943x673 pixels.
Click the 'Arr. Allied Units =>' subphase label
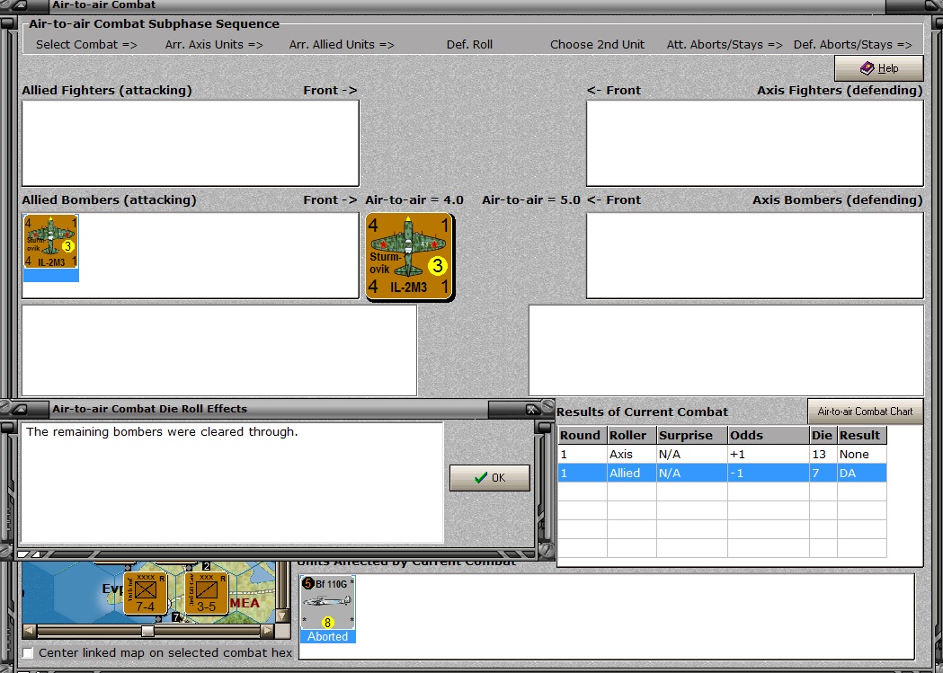(342, 44)
